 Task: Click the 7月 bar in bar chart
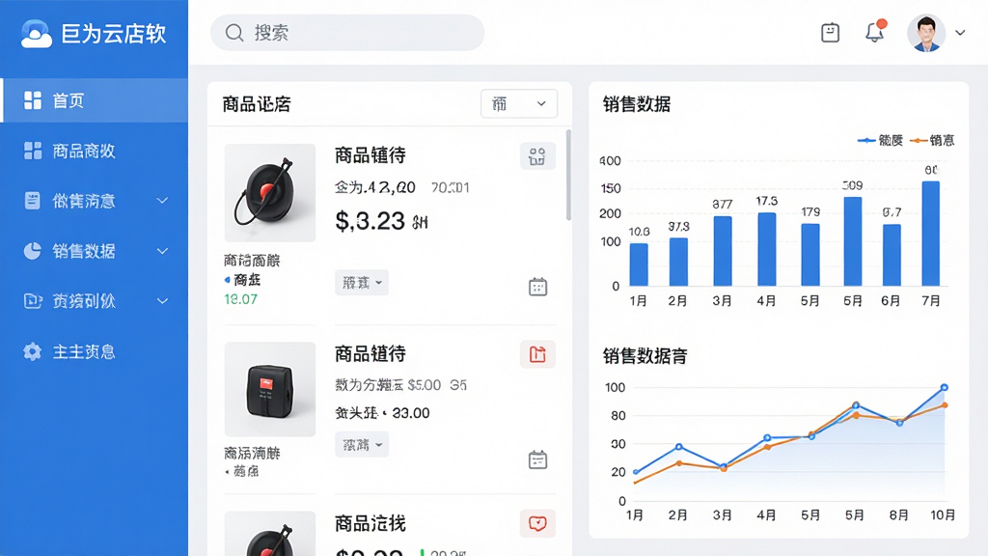[931, 234]
